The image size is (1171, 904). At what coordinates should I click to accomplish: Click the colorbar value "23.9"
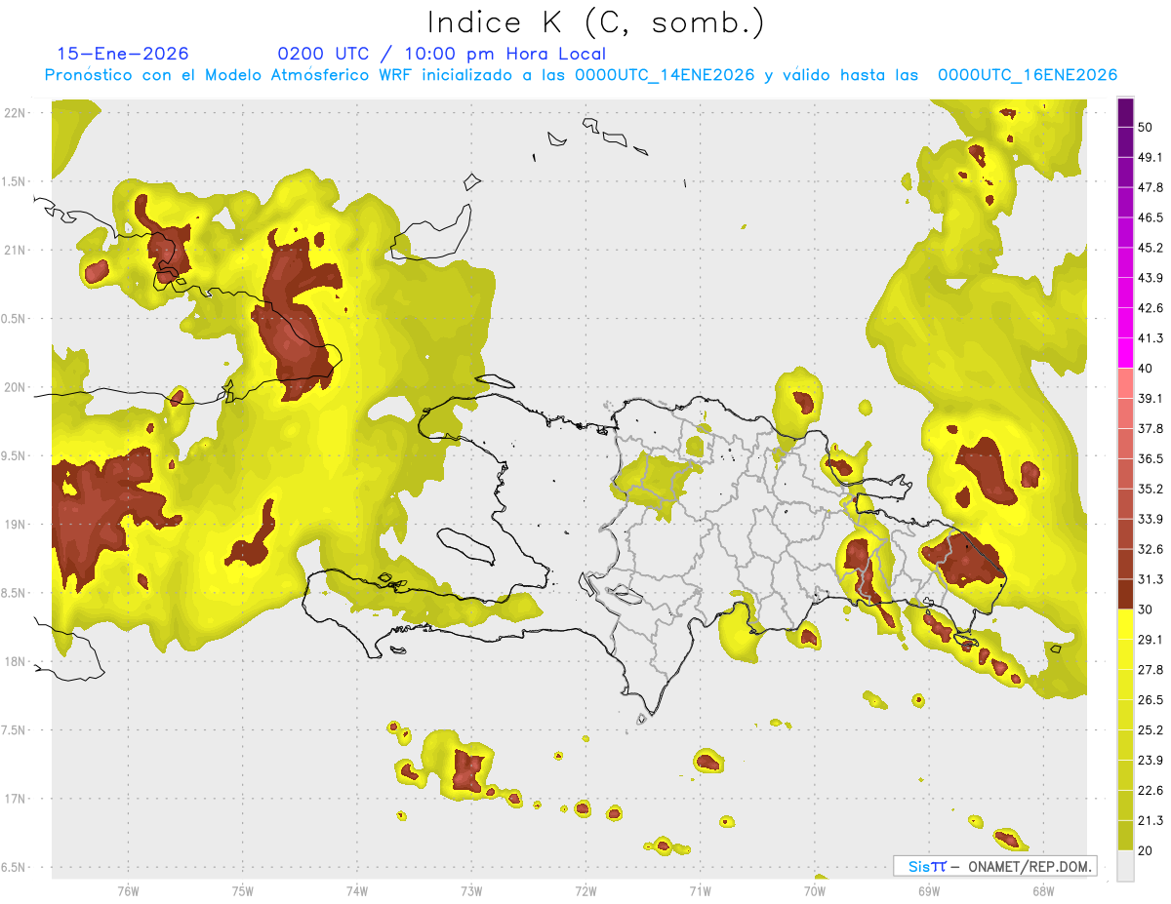[x=1150, y=761]
